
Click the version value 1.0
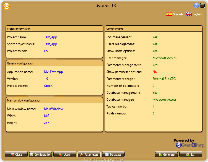click(x=46, y=79)
